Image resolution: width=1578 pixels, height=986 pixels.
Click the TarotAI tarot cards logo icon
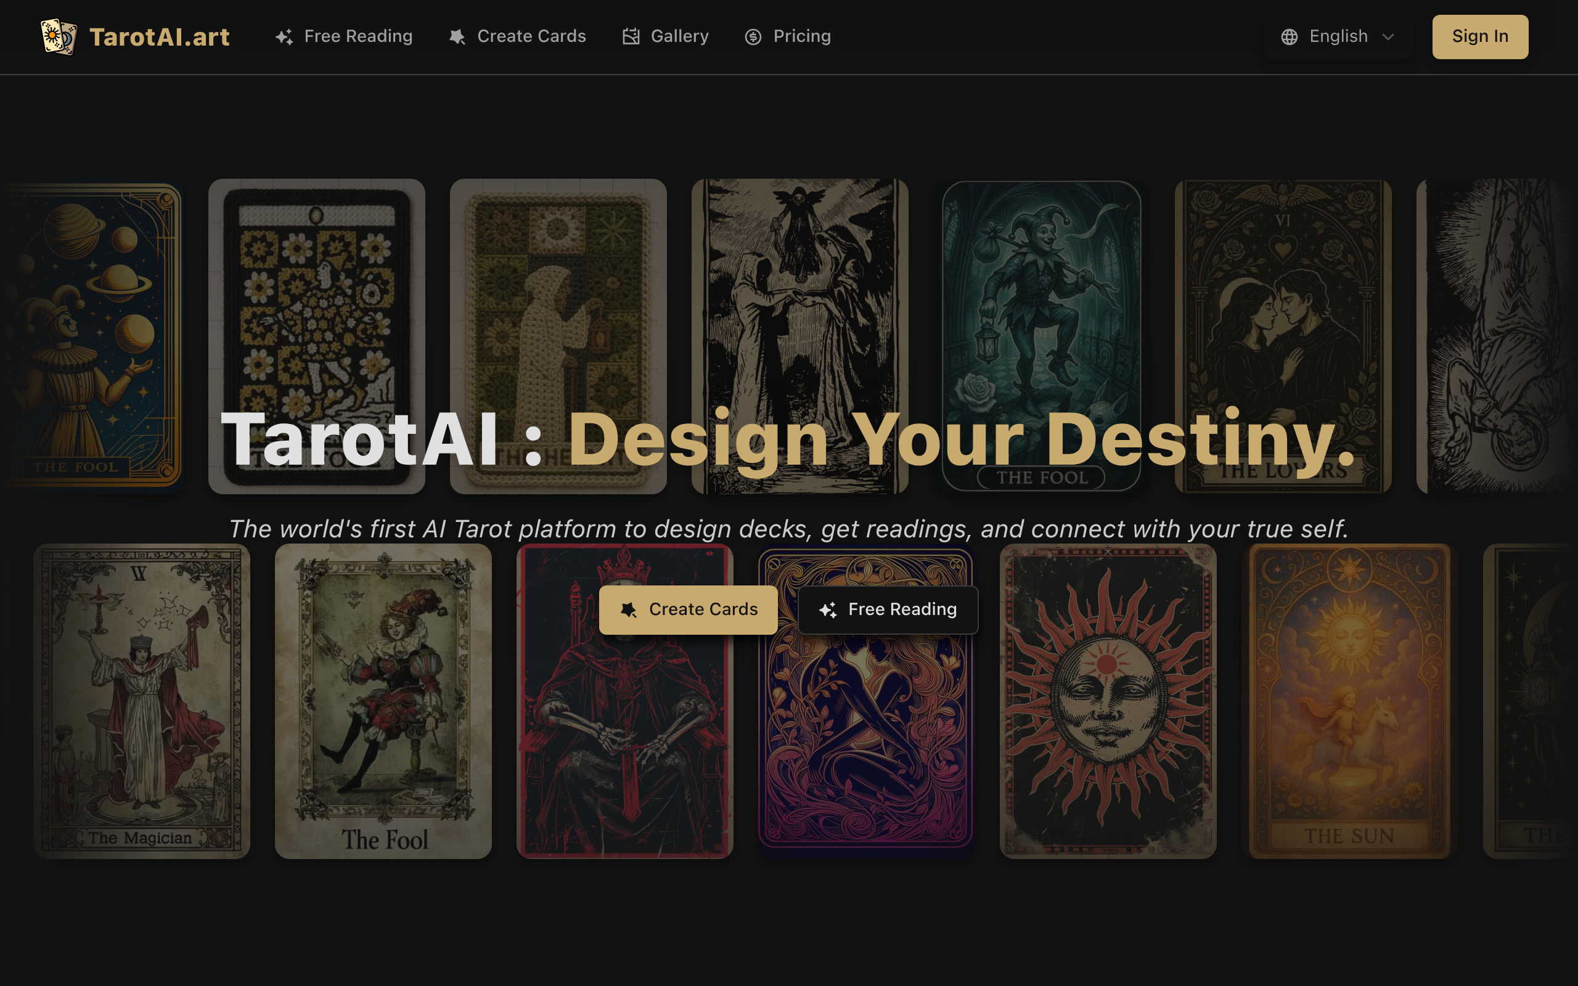[x=59, y=36]
